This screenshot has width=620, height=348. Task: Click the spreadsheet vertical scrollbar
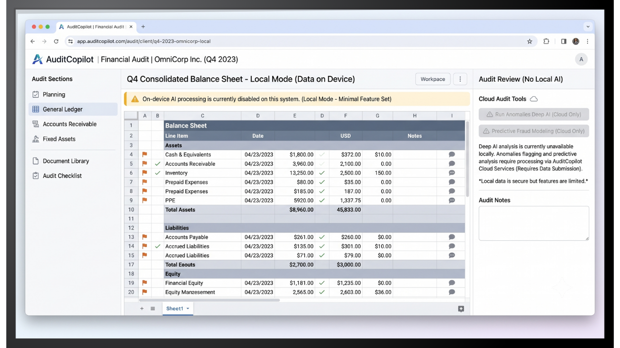467,159
